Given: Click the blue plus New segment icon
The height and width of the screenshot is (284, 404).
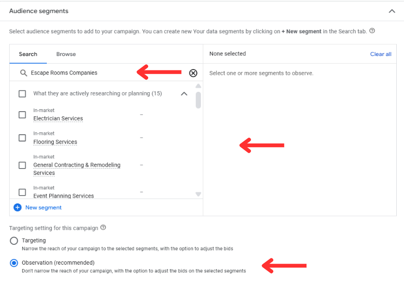Looking at the screenshot, I should (x=17, y=208).
